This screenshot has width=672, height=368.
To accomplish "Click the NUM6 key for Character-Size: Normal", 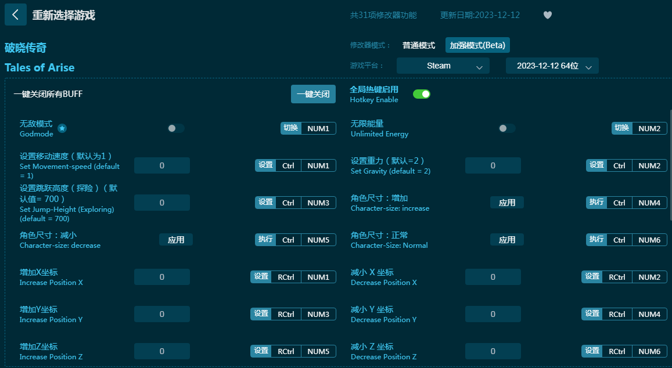I will tap(649, 240).
